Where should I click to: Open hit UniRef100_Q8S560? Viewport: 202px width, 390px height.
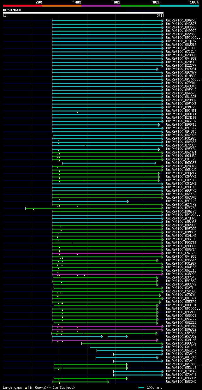[x=181, y=27]
